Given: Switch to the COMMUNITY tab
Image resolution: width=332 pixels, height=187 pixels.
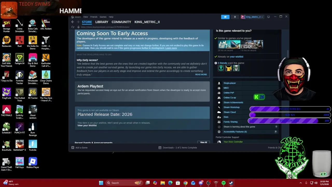Looking at the screenshot, I should click(x=121, y=22).
